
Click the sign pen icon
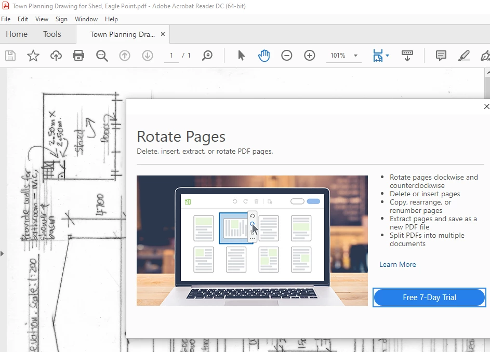(x=485, y=56)
